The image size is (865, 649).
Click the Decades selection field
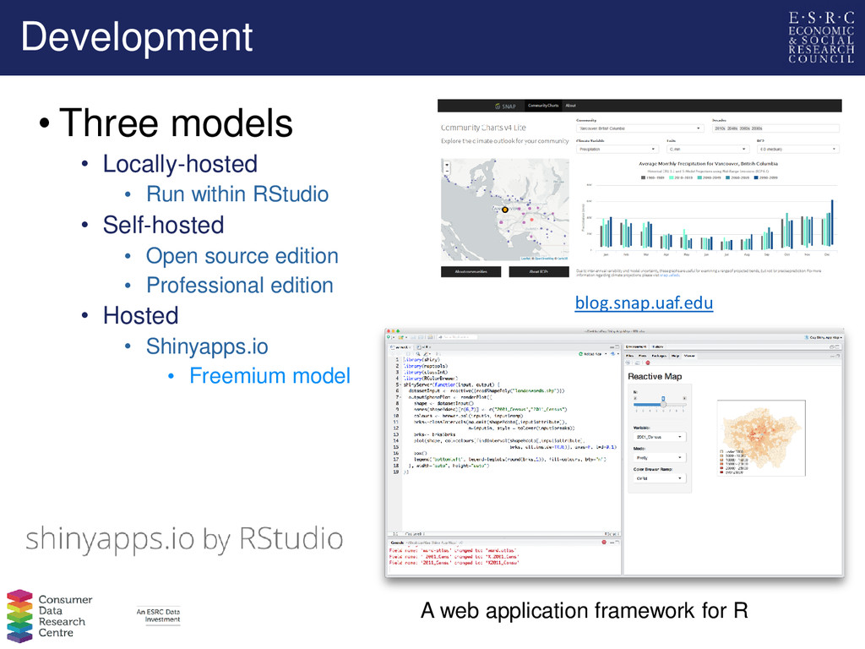tap(775, 128)
